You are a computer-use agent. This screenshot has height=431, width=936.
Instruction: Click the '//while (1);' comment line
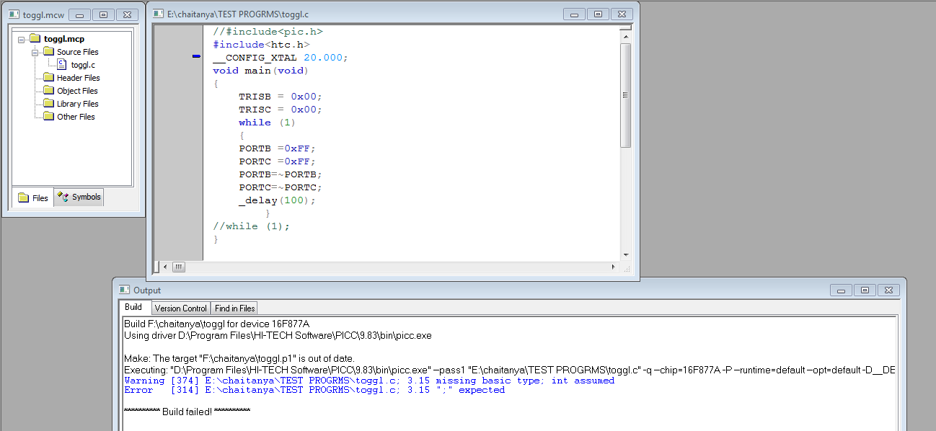[251, 226]
